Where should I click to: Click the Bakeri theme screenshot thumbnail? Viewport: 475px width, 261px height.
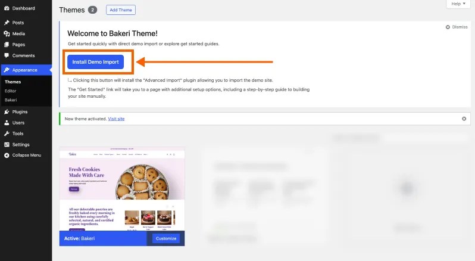tap(122, 189)
